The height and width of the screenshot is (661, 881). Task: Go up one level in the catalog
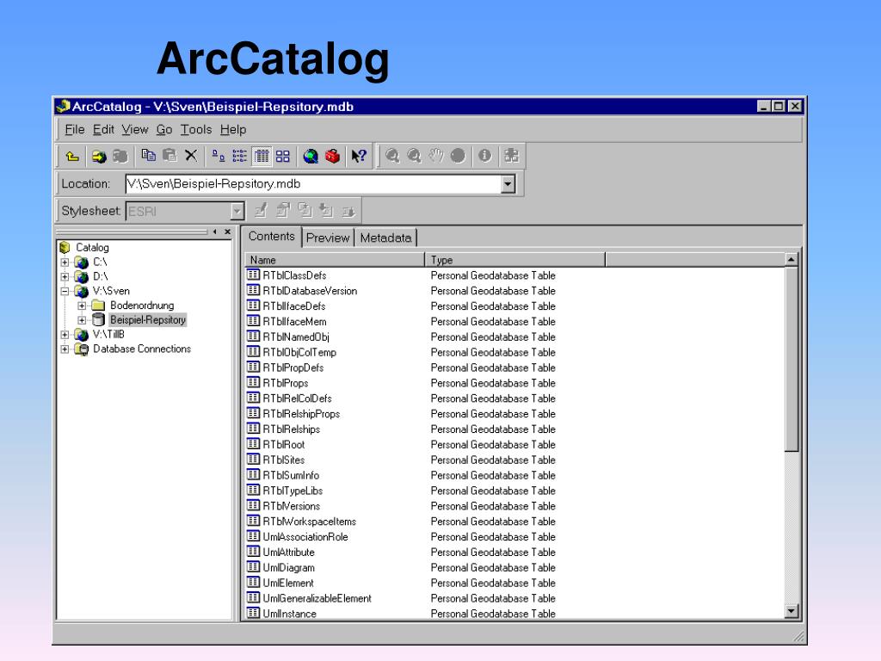point(72,157)
